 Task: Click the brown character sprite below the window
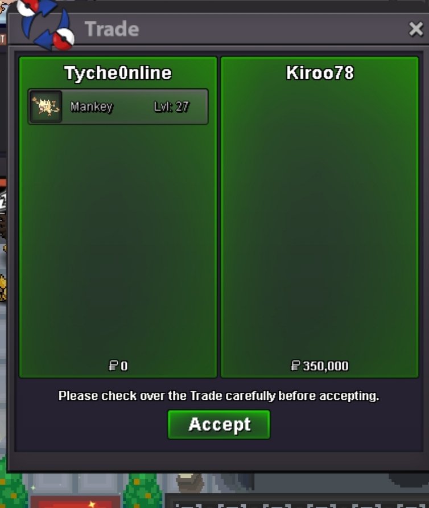191,484
